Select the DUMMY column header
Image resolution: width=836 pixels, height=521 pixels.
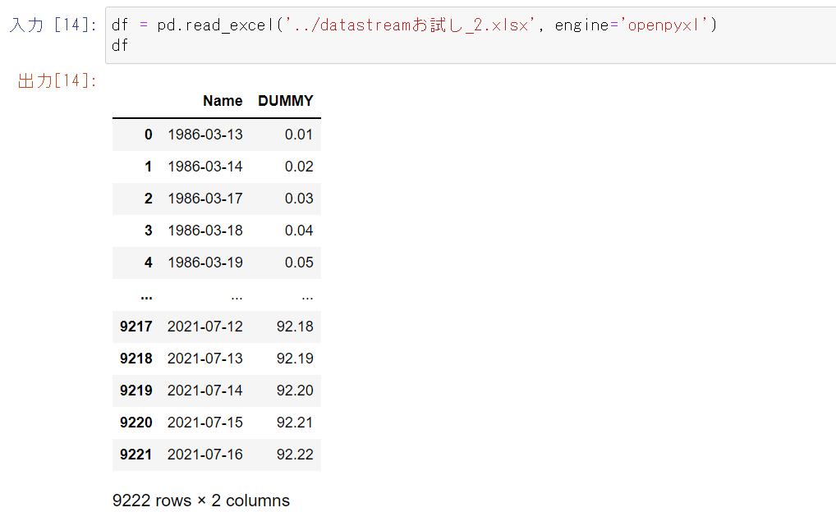(285, 101)
